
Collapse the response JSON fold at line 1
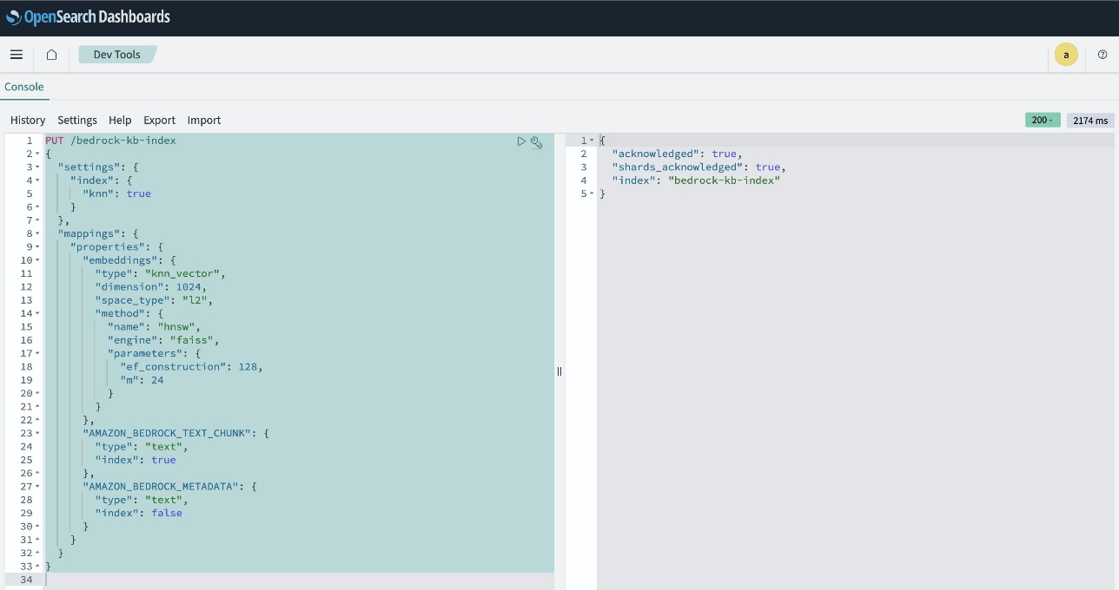(593, 141)
